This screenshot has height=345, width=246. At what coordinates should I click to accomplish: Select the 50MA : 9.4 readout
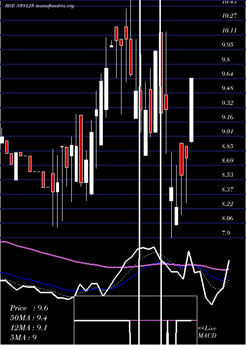(x=29, y=317)
